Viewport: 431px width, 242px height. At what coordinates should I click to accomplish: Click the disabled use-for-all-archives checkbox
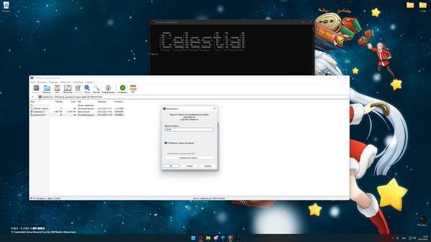[x=166, y=153]
